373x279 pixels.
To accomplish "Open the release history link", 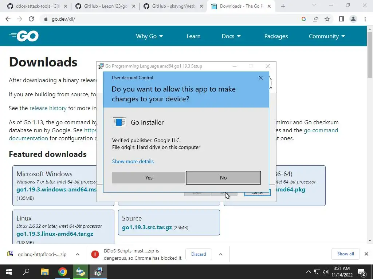I will coord(48,108).
